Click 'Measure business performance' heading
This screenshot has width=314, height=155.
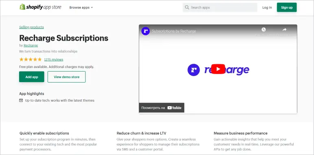coord(240,133)
